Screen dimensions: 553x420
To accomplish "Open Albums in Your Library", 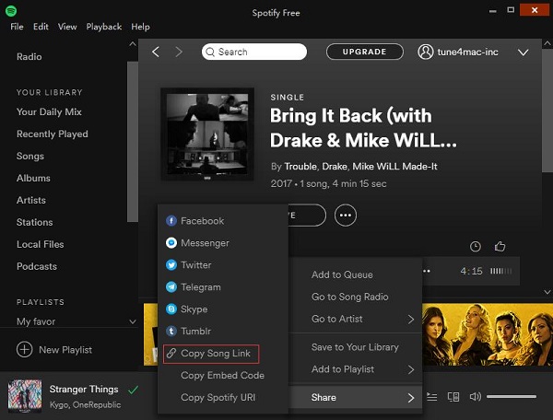I will pyautogui.click(x=33, y=179).
